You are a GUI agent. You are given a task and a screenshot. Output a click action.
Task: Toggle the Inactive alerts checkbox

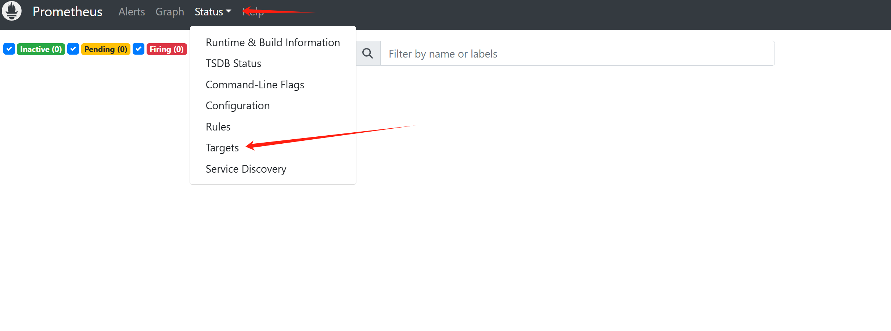tap(9, 49)
